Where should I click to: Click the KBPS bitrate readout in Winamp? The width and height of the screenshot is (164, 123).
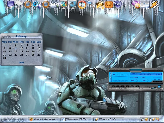coord(134,77)
